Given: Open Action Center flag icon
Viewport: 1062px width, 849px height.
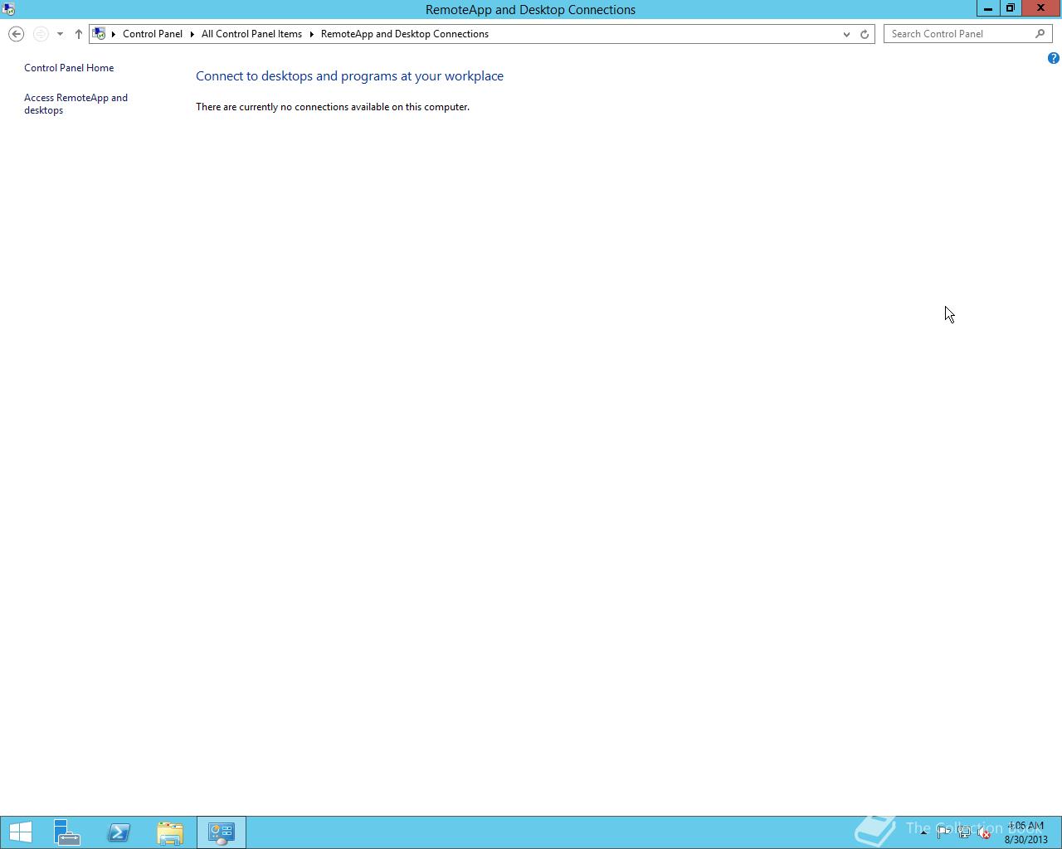Looking at the screenshot, I should [943, 832].
